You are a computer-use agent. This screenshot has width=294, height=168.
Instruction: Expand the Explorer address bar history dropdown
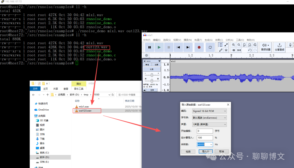pos(109,95)
